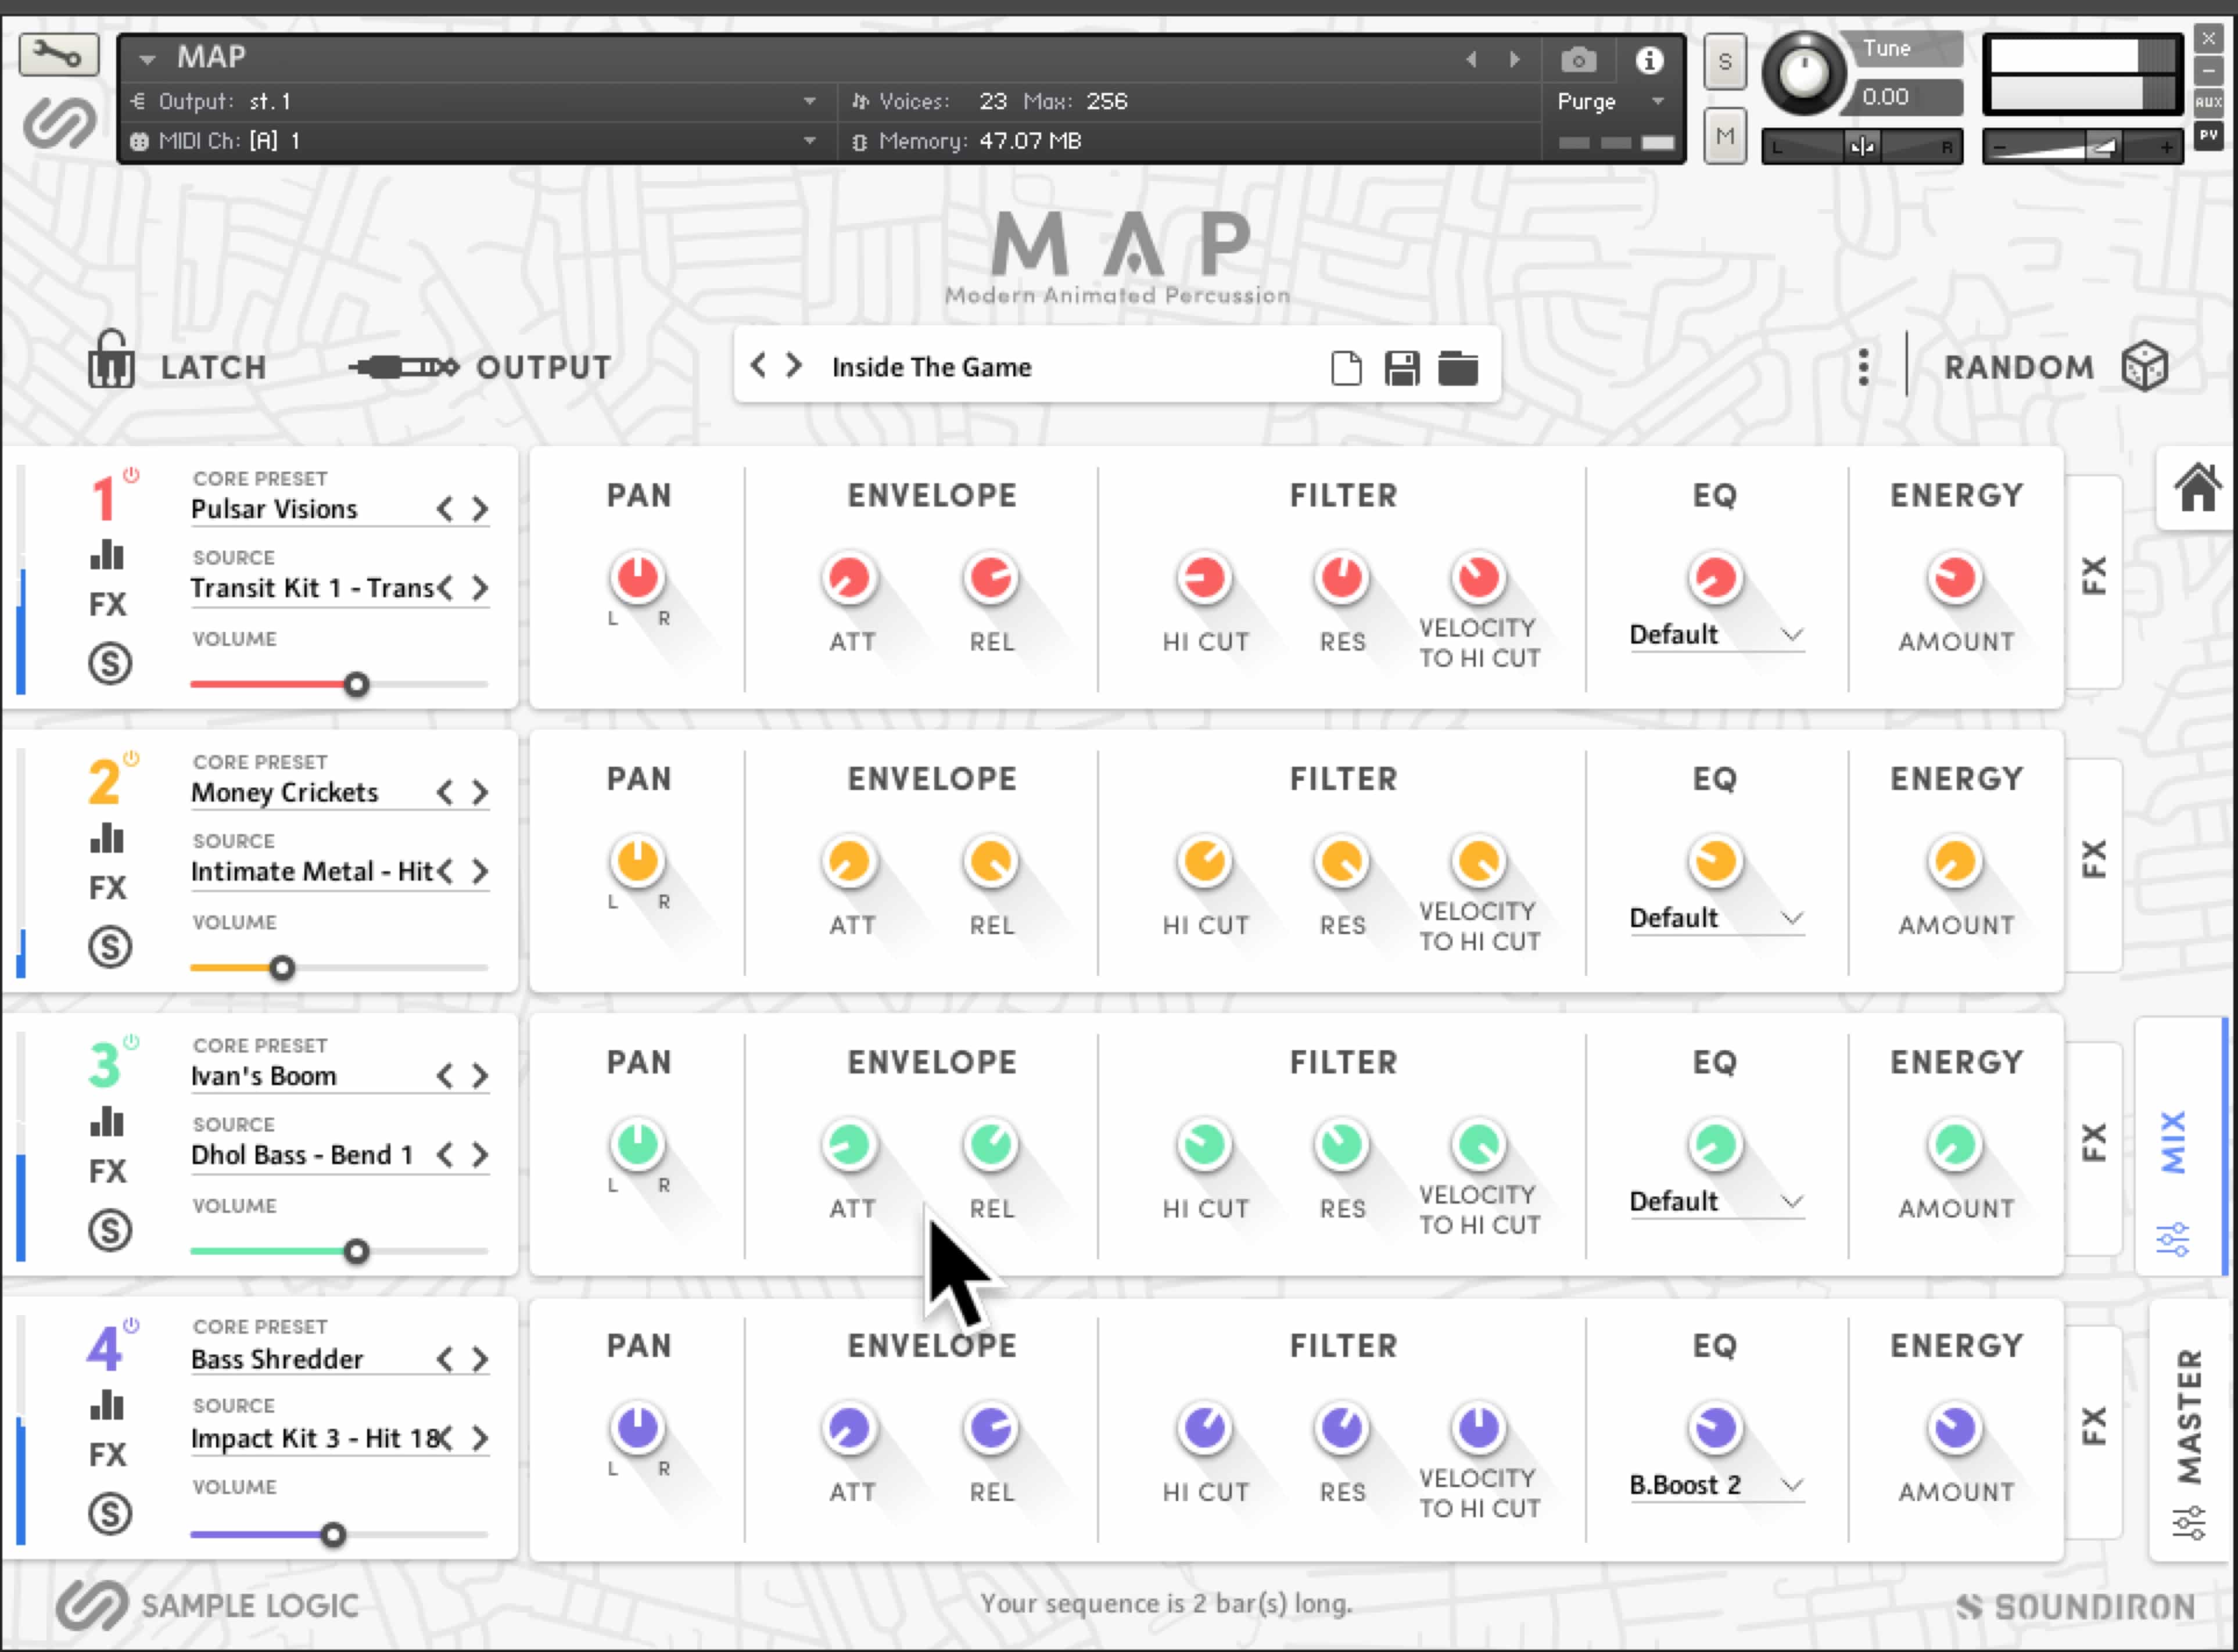Click the camera snapshot icon in the header
2238x1652 pixels.
[1578, 60]
